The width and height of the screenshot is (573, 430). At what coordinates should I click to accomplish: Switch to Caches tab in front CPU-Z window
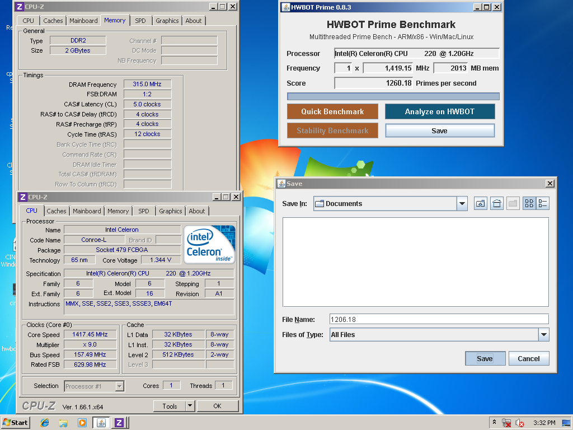pos(57,211)
